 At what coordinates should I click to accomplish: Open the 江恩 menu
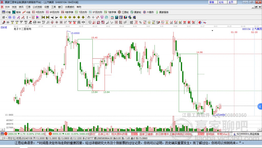[28, 7]
